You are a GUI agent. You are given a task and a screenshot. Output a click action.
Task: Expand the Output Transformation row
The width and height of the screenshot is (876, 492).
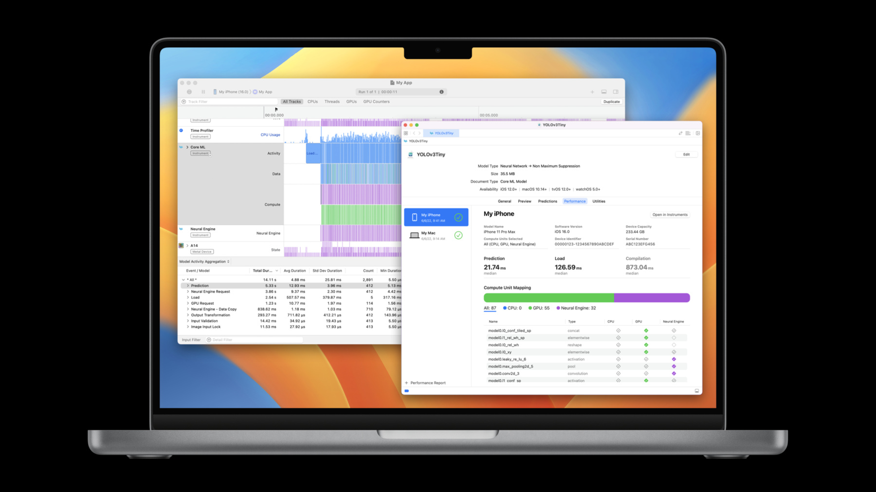(188, 315)
